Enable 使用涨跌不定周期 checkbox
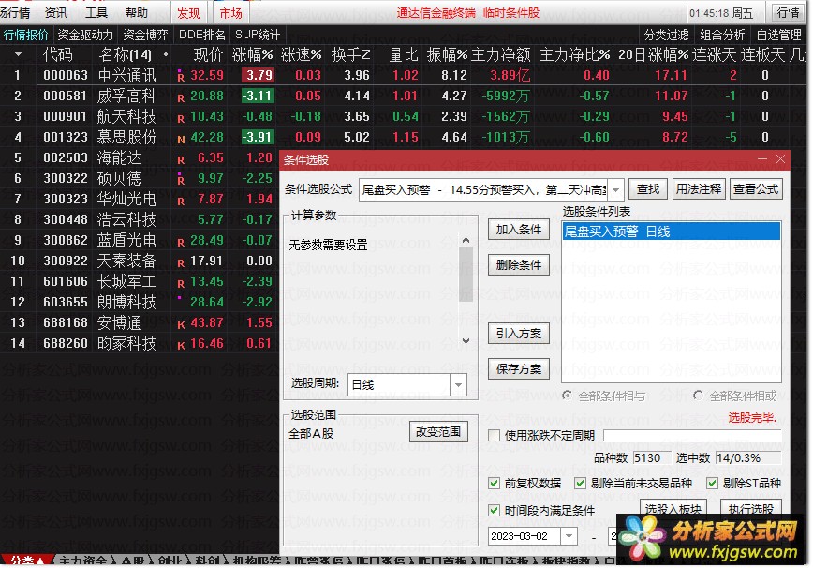Viewport: 813px width, 568px height. tap(494, 435)
